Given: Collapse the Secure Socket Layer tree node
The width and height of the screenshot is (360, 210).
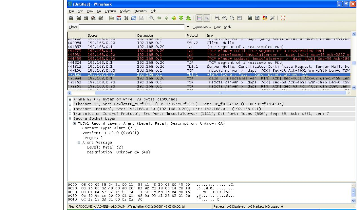Looking at the screenshot, I should 70,119.
